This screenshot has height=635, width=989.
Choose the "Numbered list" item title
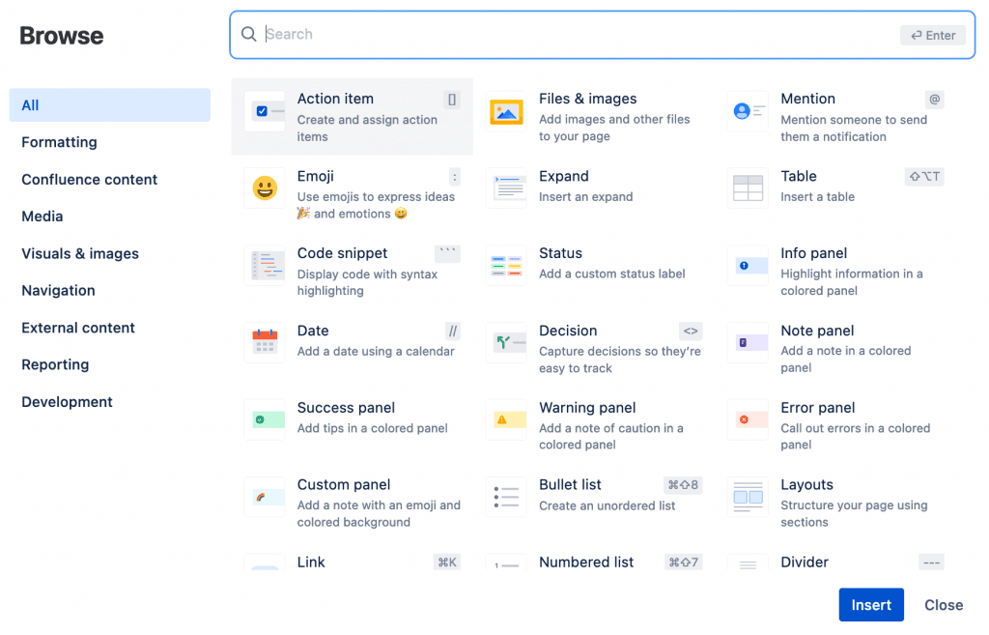[586, 562]
